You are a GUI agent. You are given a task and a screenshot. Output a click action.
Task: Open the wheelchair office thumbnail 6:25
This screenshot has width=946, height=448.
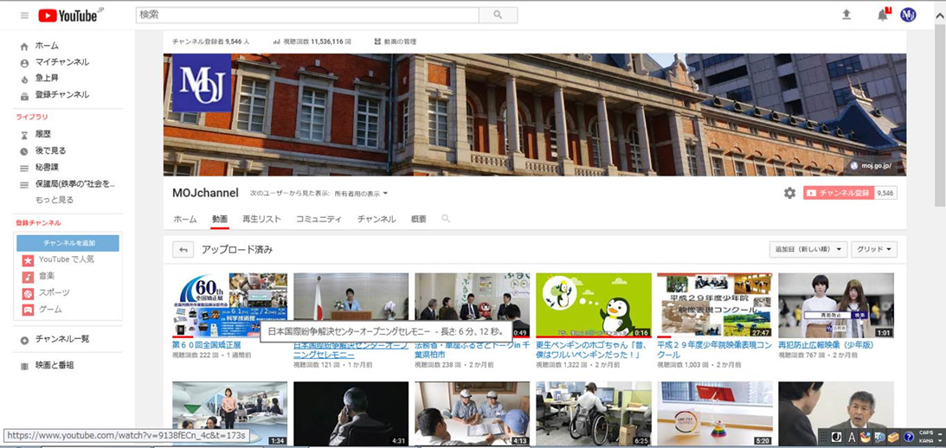coord(594,413)
